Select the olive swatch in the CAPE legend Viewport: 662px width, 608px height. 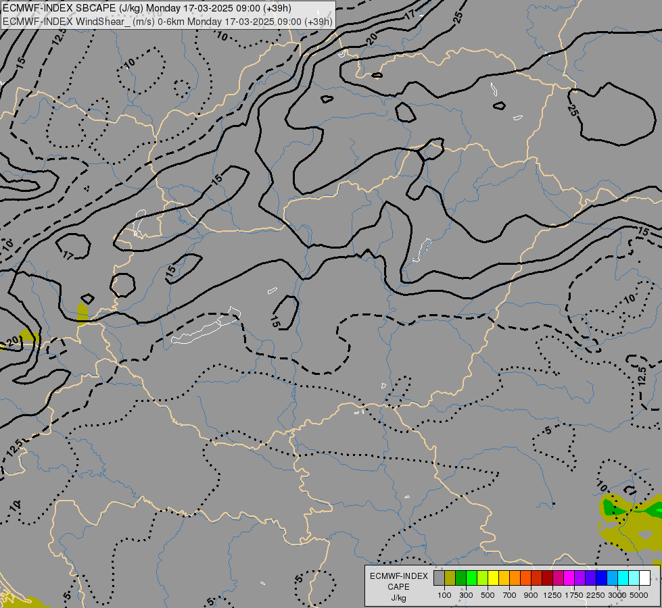(x=450, y=578)
